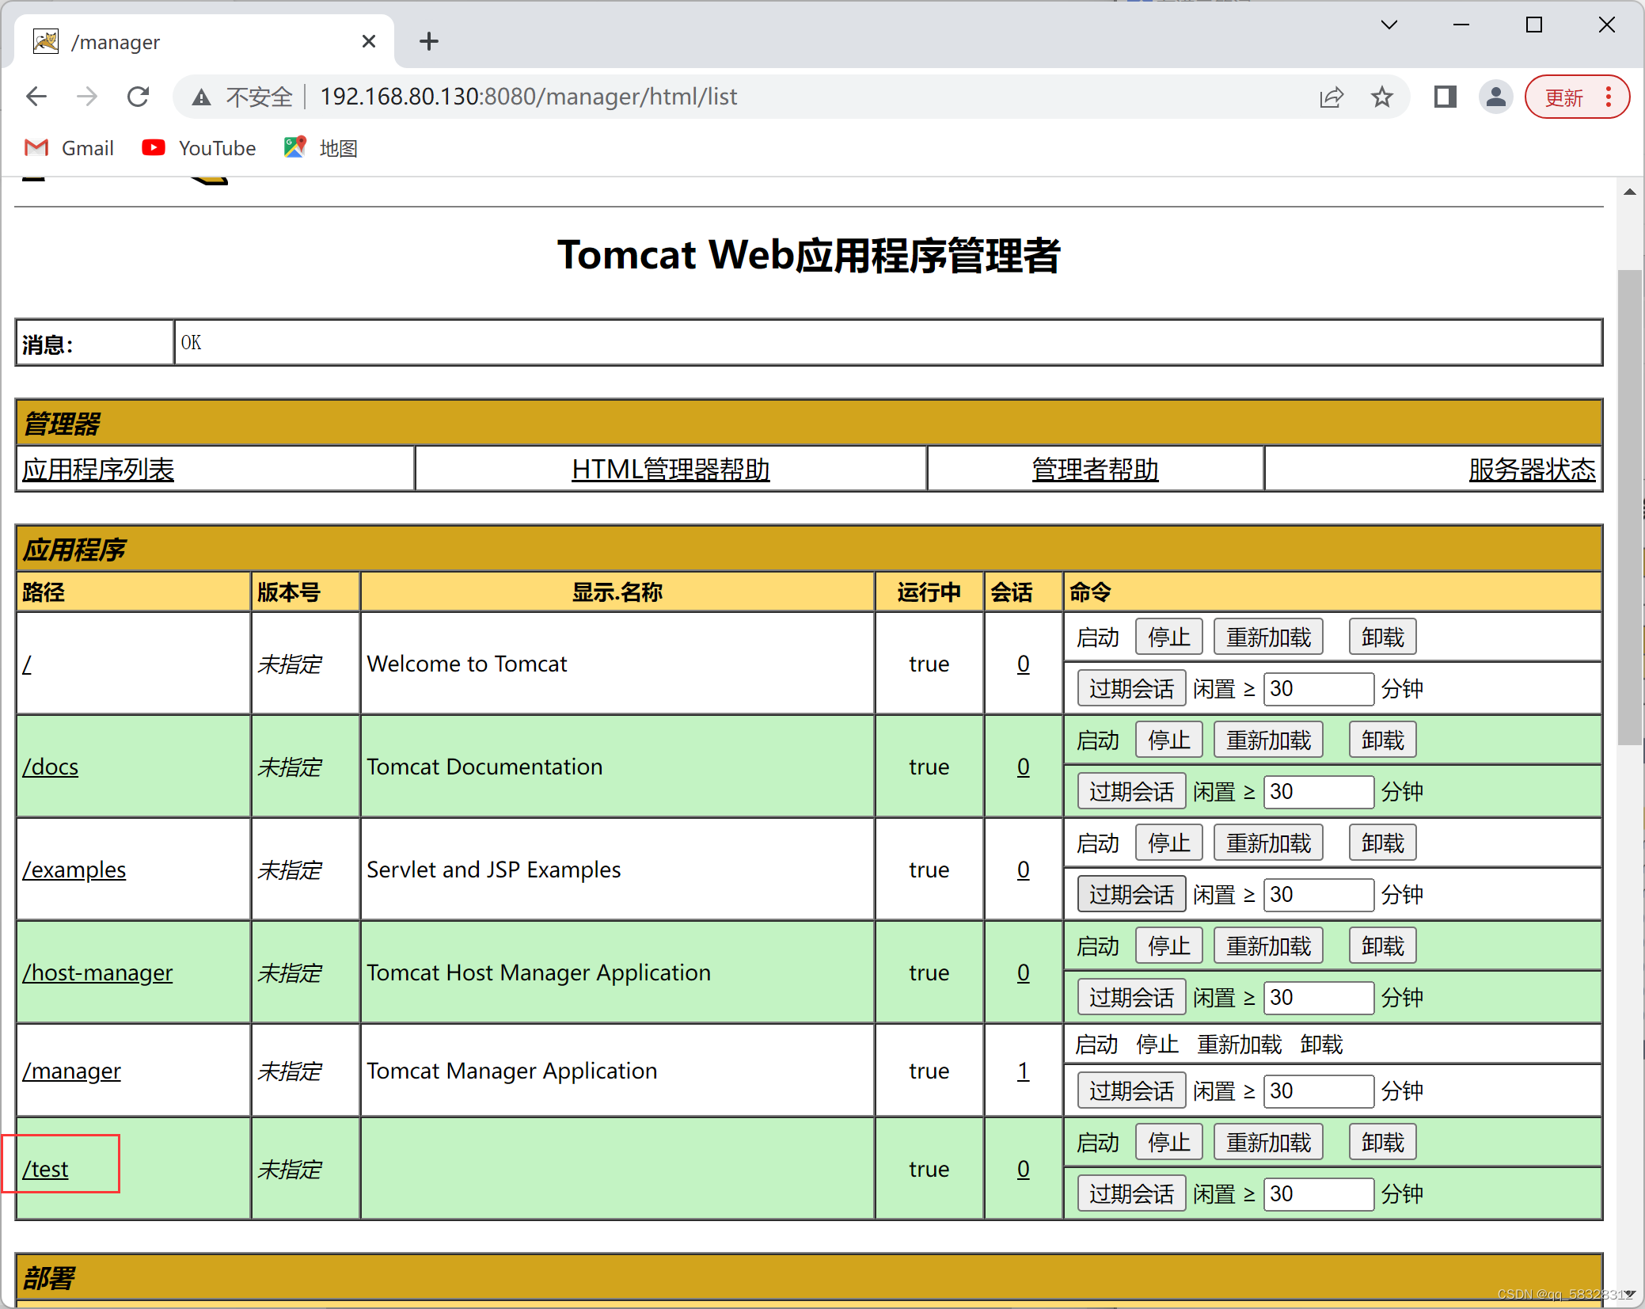Open the /examples application link
Image resolution: width=1645 pixels, height=1309 pixels.
tap(74, 869)
